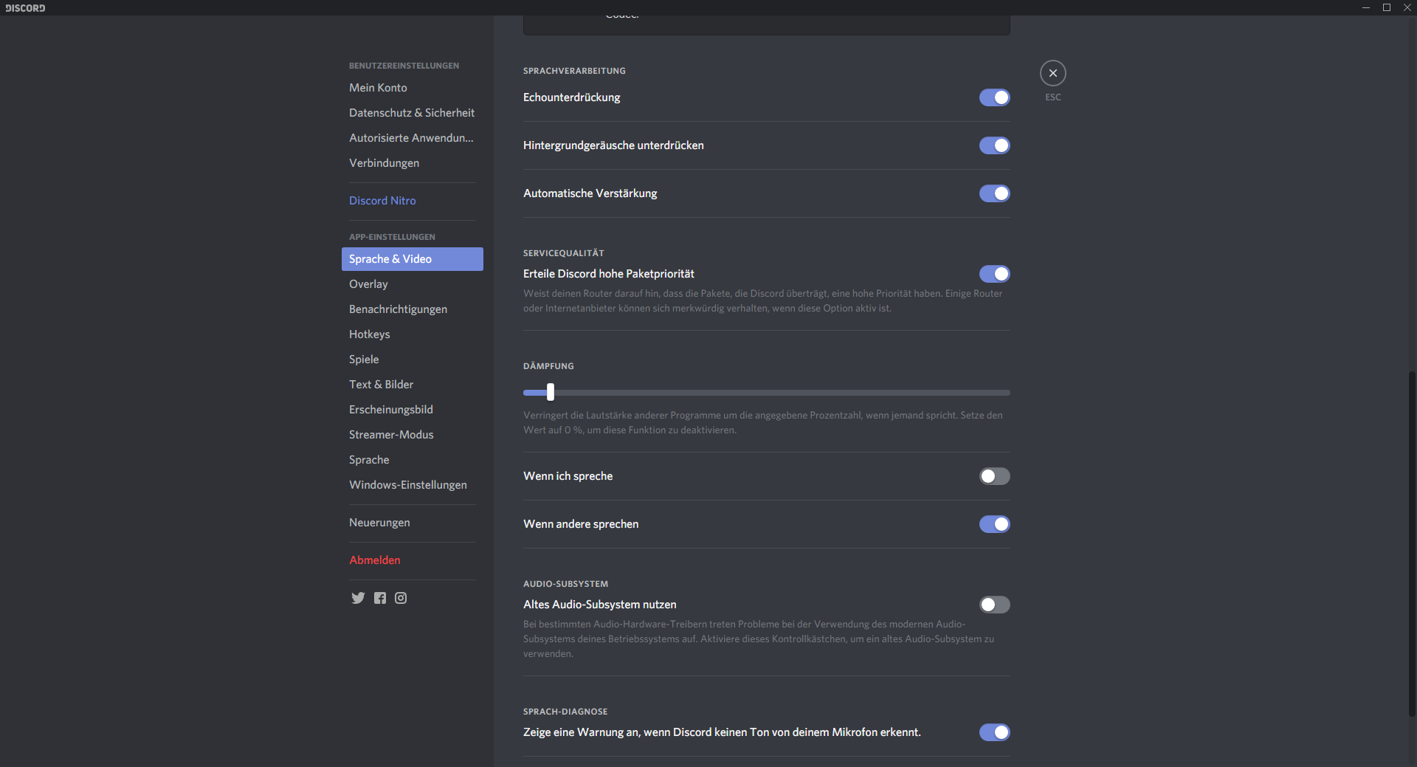Image resolution: width=1417 pixels, height=767 pixels.
Task: Open Windows-Einstellungen
Action: [x=413, y=485]
